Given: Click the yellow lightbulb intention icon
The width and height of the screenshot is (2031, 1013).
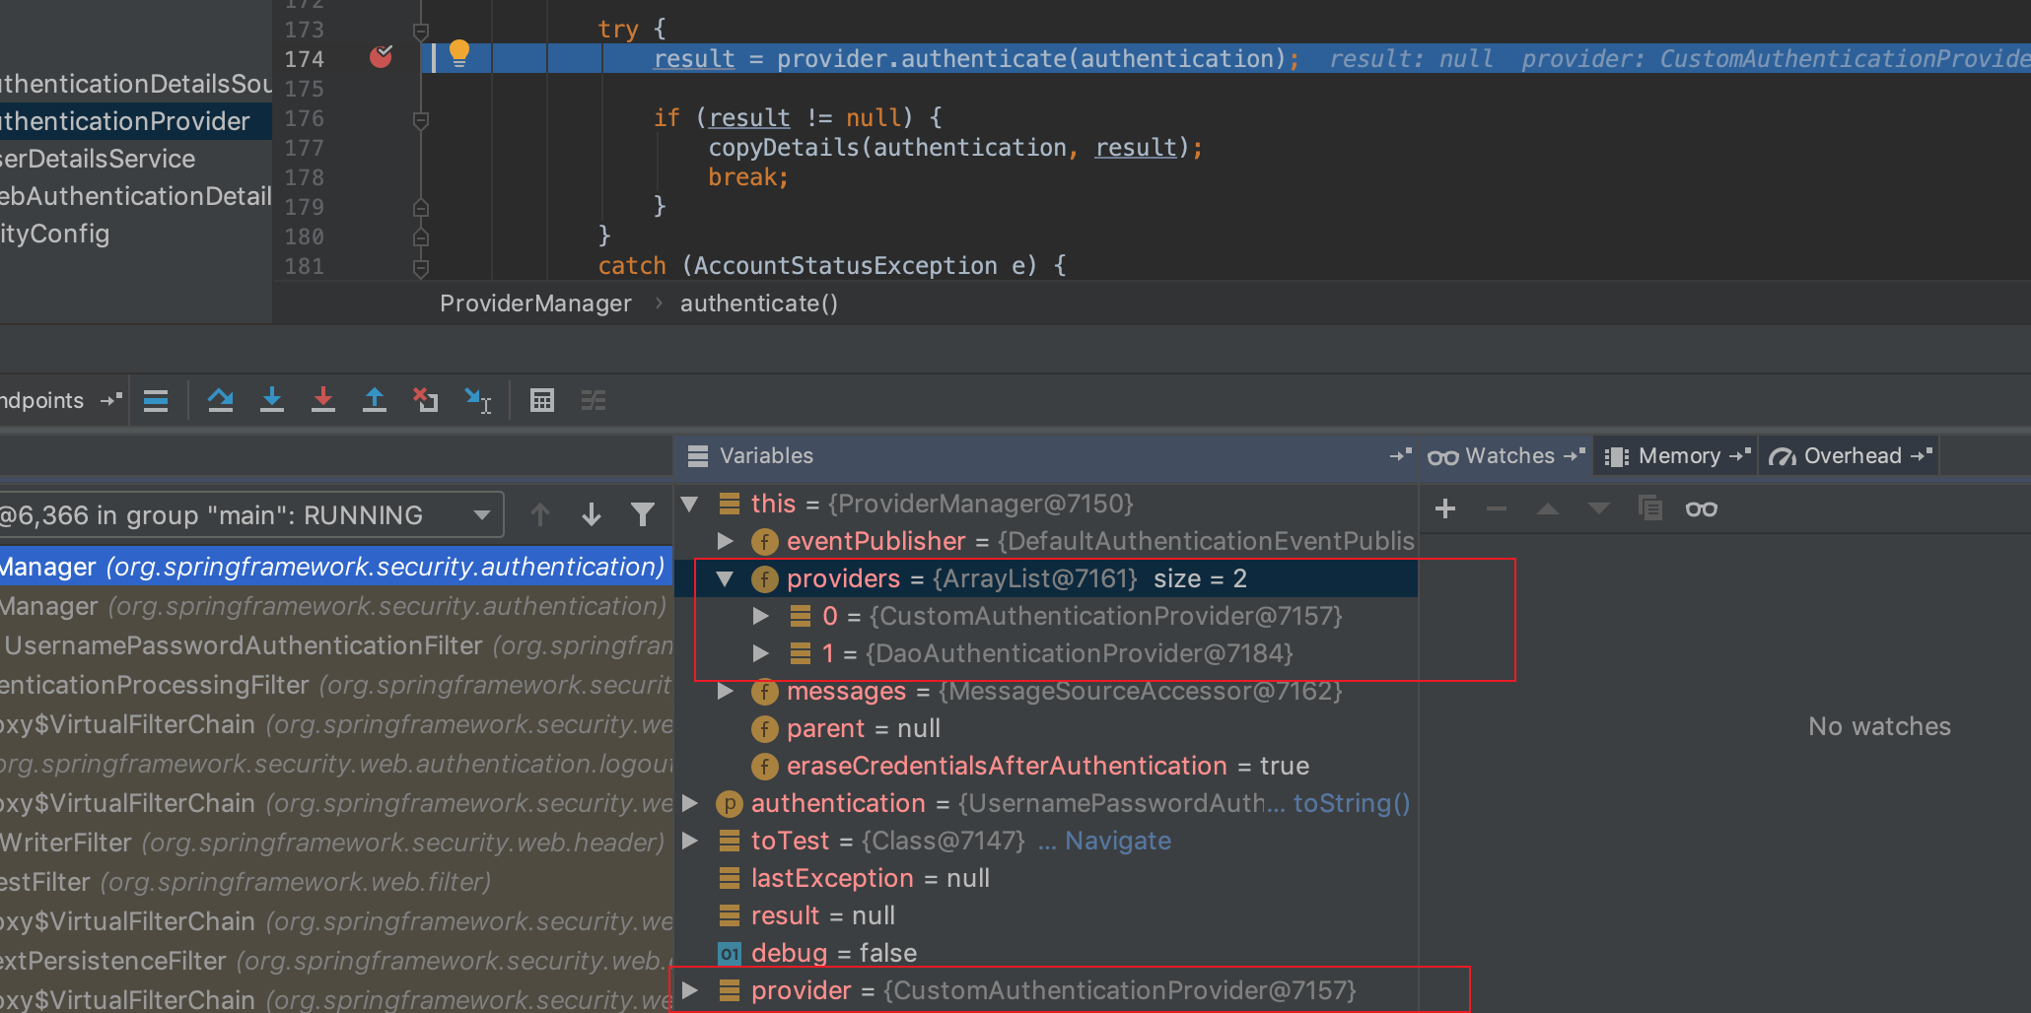Looking at the screenshot, I should (459, 53).
